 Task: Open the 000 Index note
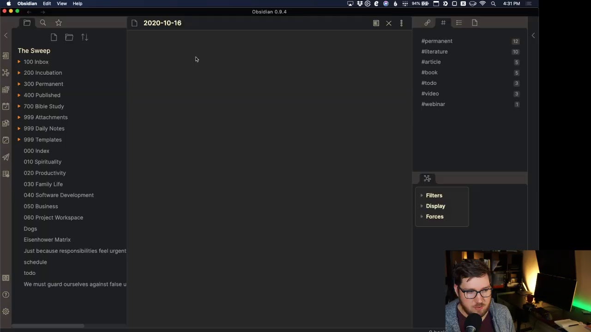click(x=36, y=151)
